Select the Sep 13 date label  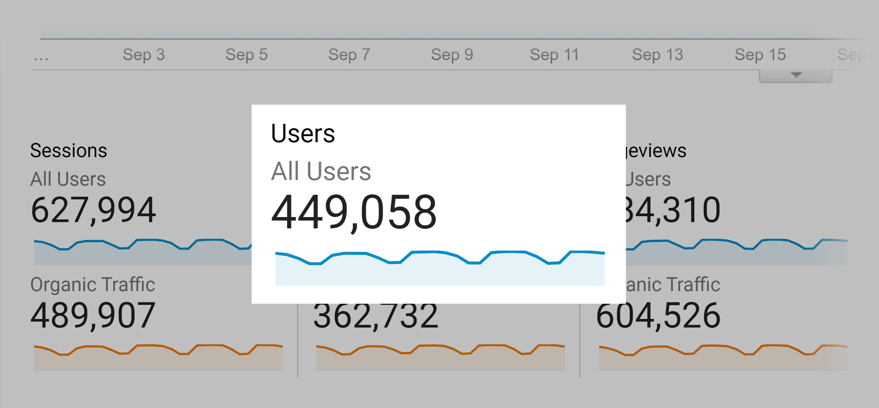[x=658, y=55]
